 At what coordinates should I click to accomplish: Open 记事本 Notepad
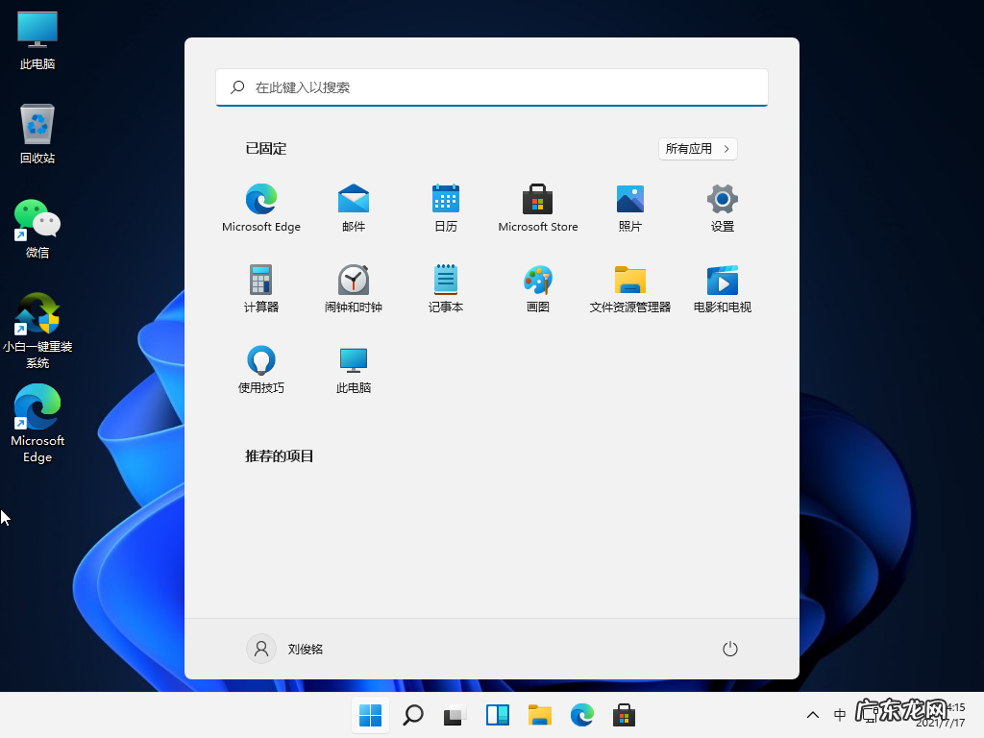pyautogui.click(x=445, y=286)
